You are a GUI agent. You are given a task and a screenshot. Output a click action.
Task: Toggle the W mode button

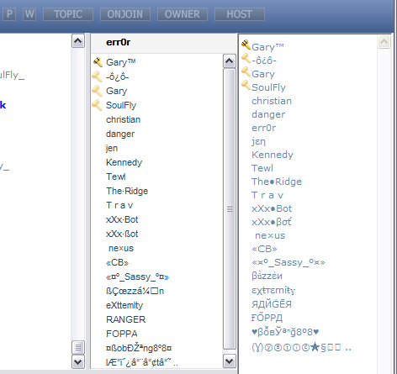click(x=29, y=14)
